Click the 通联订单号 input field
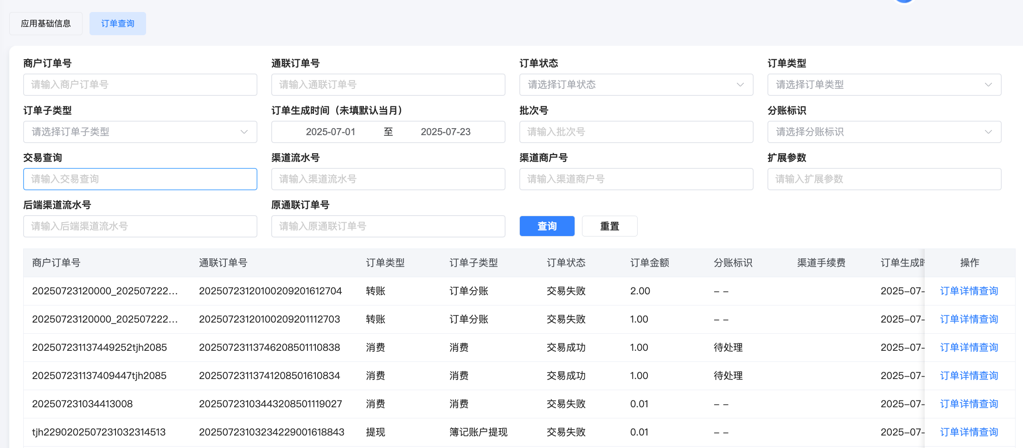 (x=388, y=85)
